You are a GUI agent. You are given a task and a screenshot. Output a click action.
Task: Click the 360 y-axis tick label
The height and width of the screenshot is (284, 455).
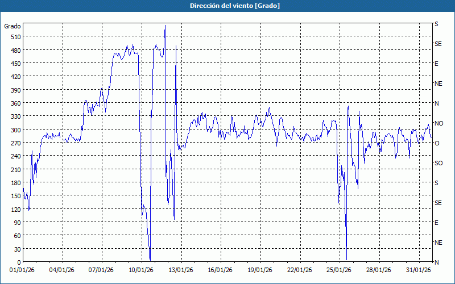point(16,103)
